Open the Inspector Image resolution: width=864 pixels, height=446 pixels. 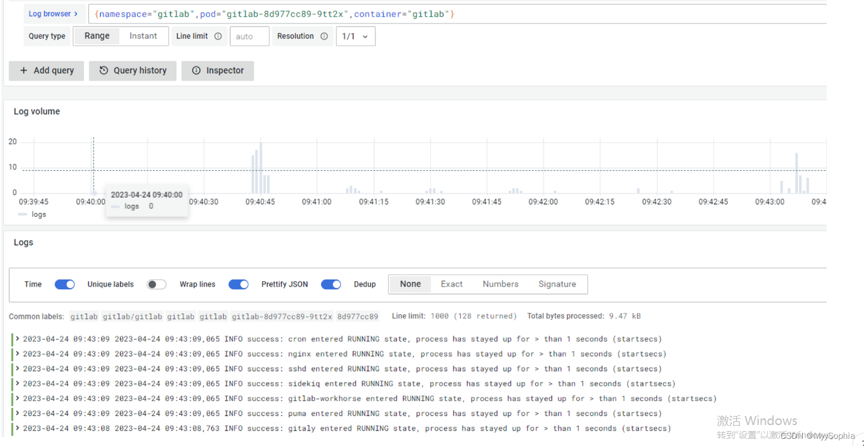tap(217, 70)
